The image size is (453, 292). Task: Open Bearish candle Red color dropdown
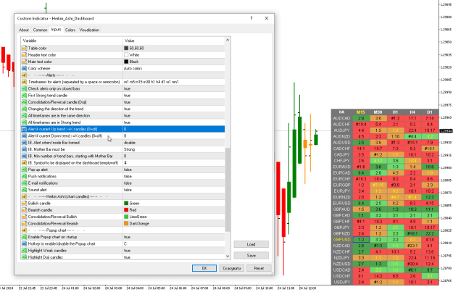(x=174, y=210)
